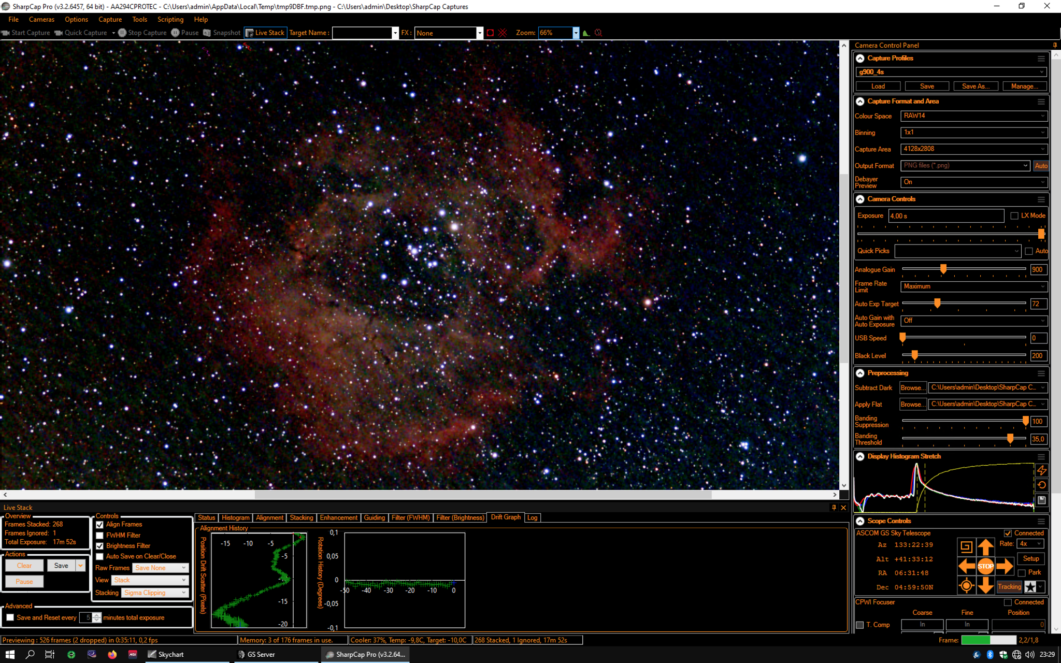Viewport: 1061px width, 663px height.
Task: Pause live stacking with the Pause button
Action: point(24,582)
